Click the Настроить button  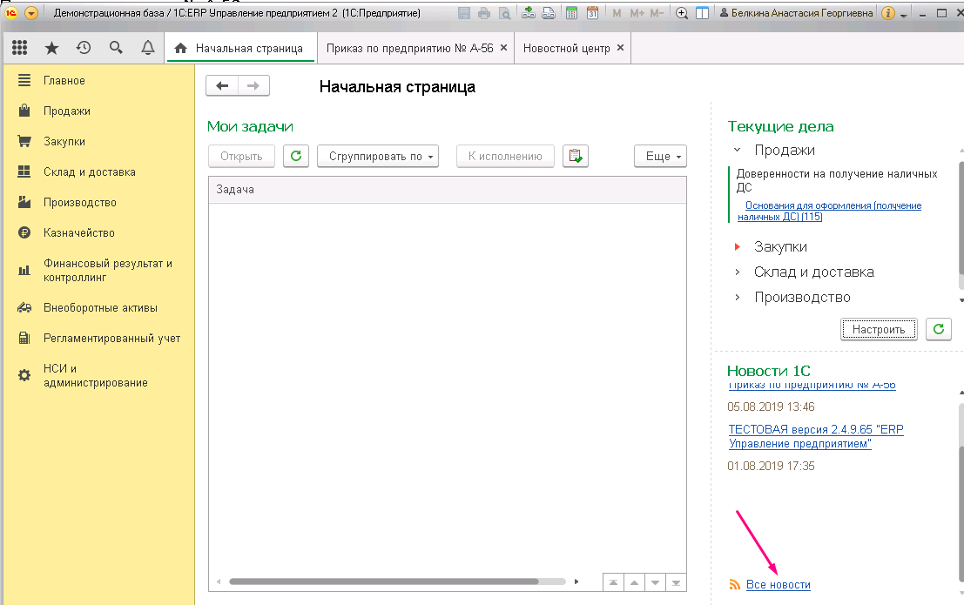[x=879, y=330]
